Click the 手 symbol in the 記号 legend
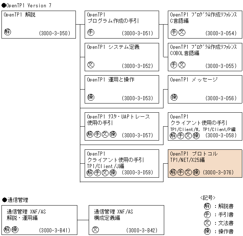 click(x=207, y=215)
